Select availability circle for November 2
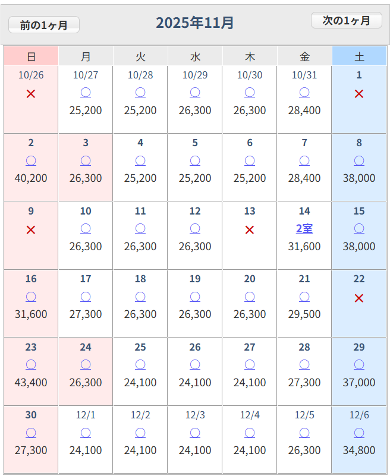390x476 pixels. 31,160
